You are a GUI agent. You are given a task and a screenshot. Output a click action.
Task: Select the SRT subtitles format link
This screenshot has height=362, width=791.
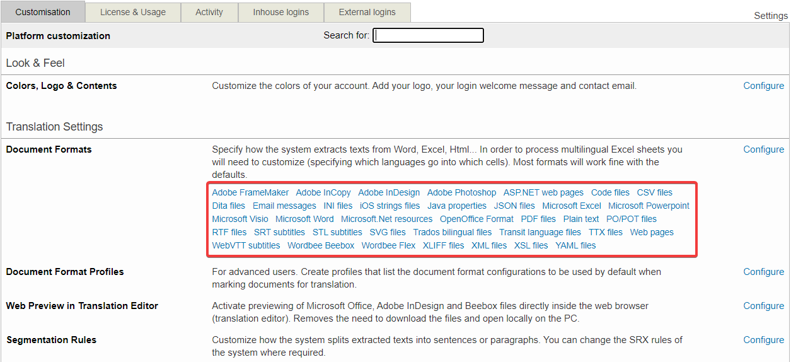(x=279, y=232)
